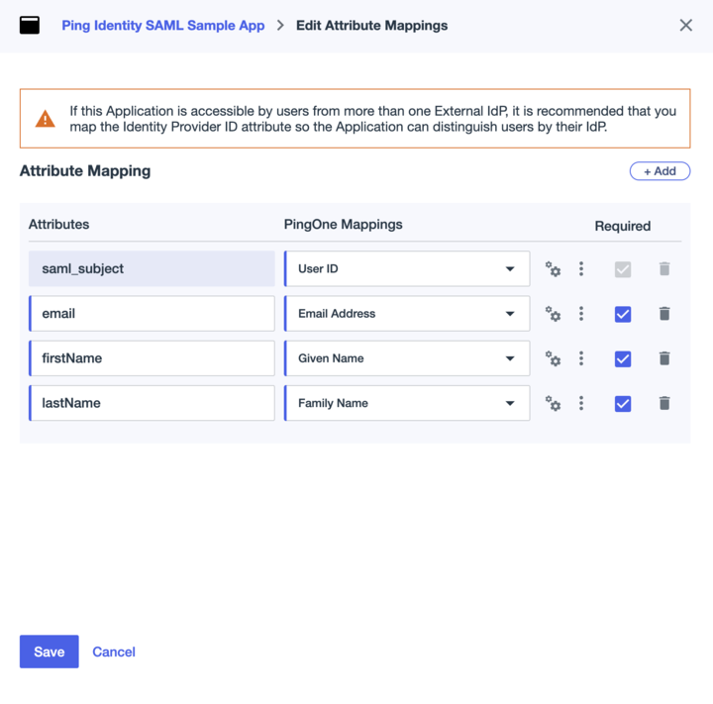Go to Ping Identity SAML Sample App breadcrumb
This screenshot has width=713, height=704.
click(163, 26)
